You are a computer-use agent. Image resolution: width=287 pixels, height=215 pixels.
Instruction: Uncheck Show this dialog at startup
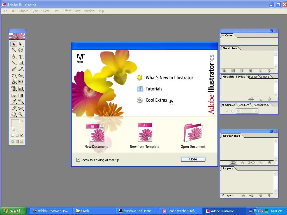(78, 160)
